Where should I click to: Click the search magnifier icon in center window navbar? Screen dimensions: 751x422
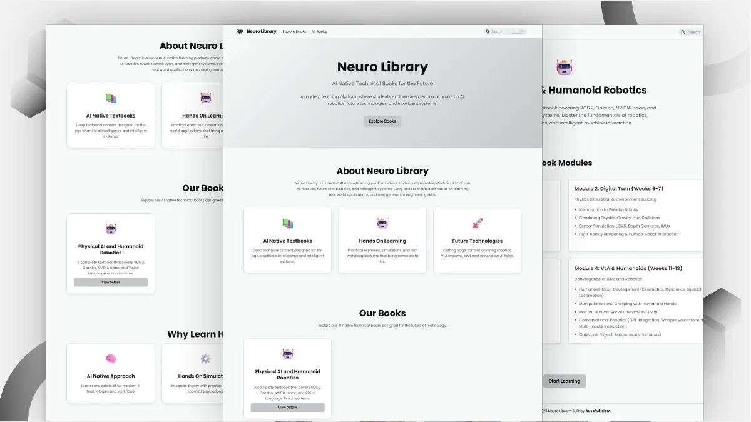point(488,31)
